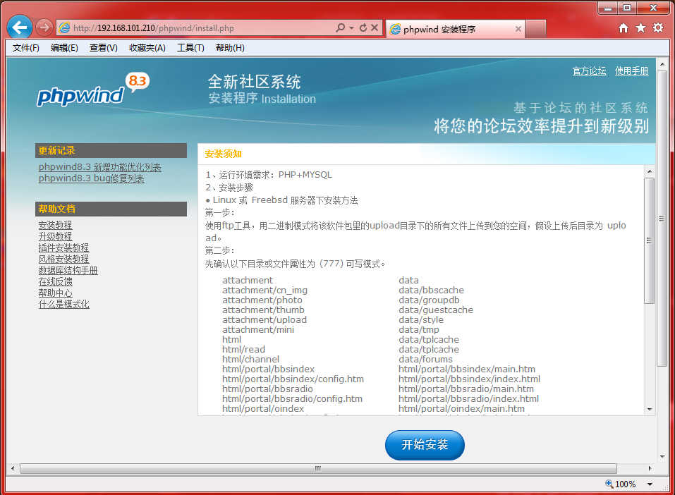Click the horizontal scrollbar left arrow
This screenshot has width=675, height=495.
coord(13,468)
